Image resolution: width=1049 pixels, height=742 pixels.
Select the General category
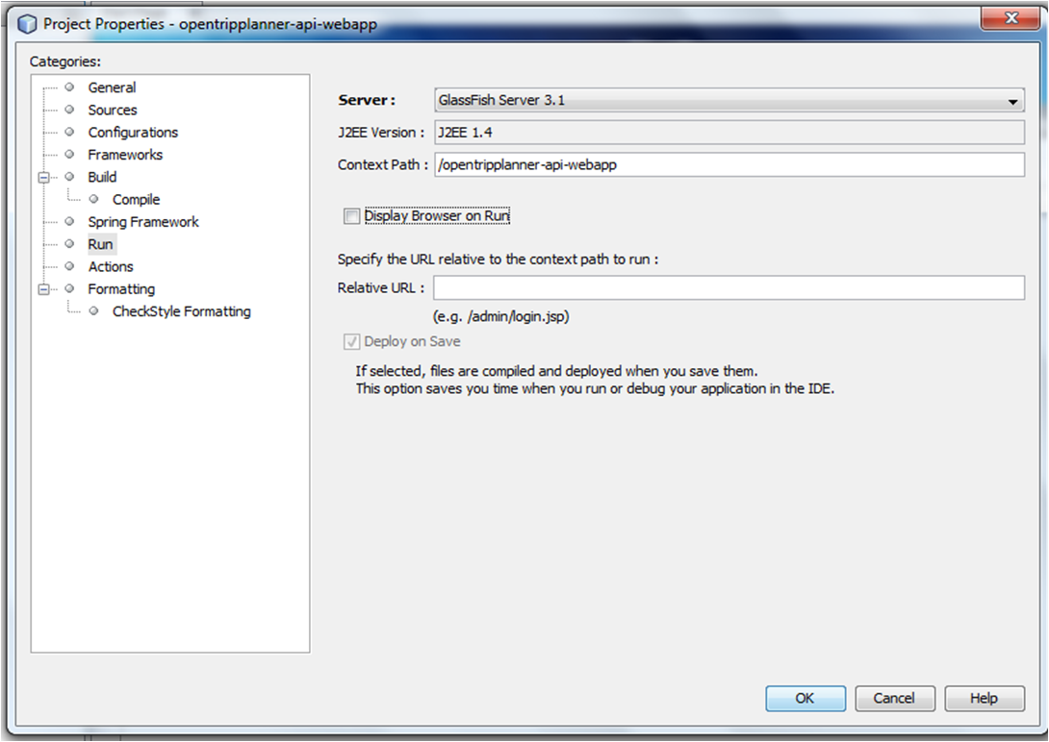tap(112, 87)
